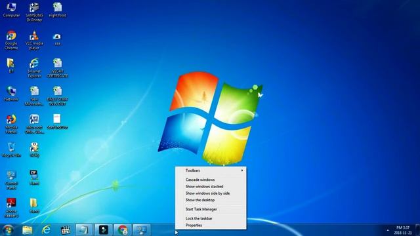The width and height of the screenshot is (420, 236).
Task: Open the Control Panel desktop icon
Action: tap(11, 180)
